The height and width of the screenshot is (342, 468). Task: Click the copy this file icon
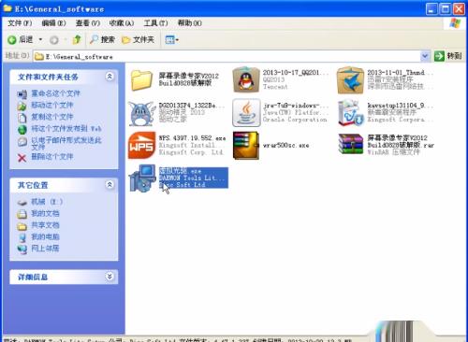pyautogui.click(x=22, y=118)
